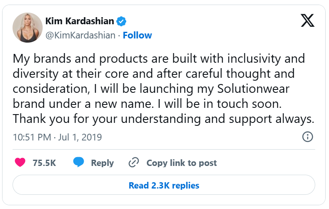This screenshot has height=209, width=329.
Task: Click the chain link copy icon
Action: pos(133,163)
